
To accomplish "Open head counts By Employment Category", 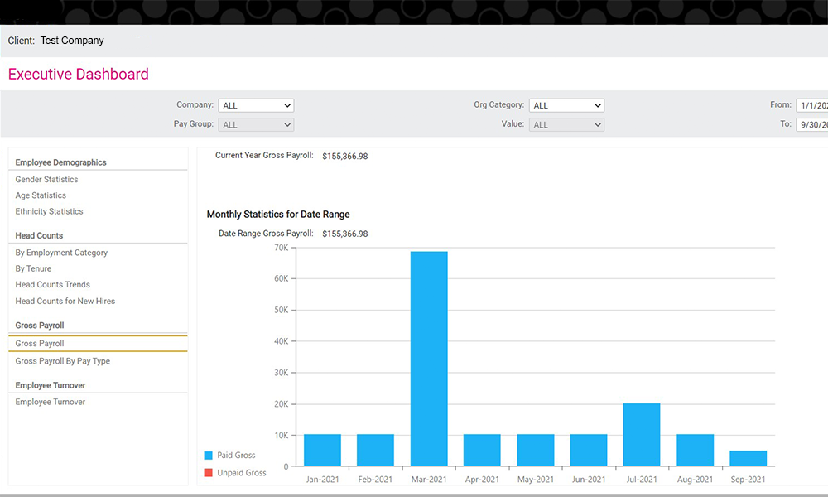I will click(x=61, y=253).
